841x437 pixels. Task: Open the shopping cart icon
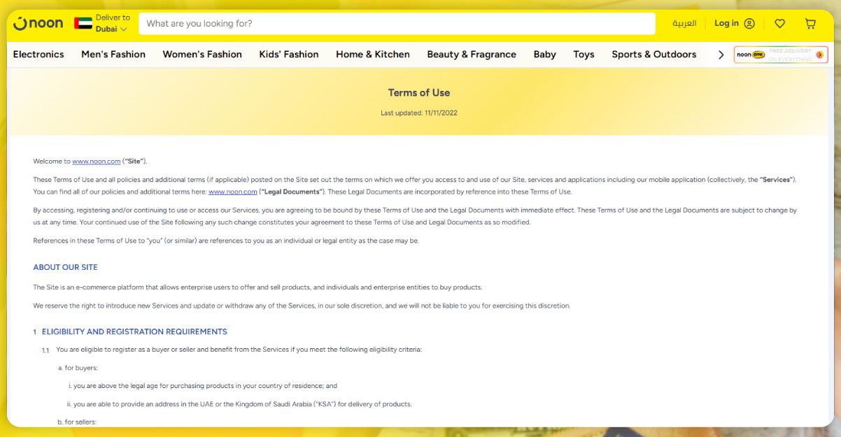(x=810, y=23)
